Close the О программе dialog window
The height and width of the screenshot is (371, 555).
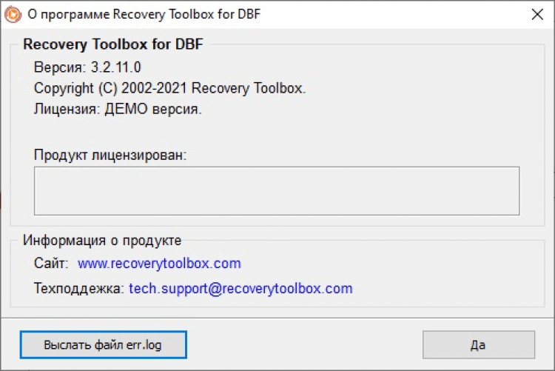point(538,13)
